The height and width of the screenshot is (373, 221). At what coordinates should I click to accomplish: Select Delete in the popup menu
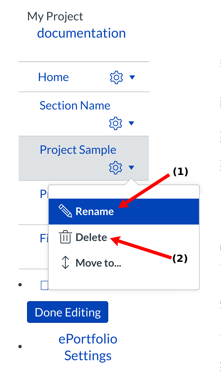click(x=91, y=237)
